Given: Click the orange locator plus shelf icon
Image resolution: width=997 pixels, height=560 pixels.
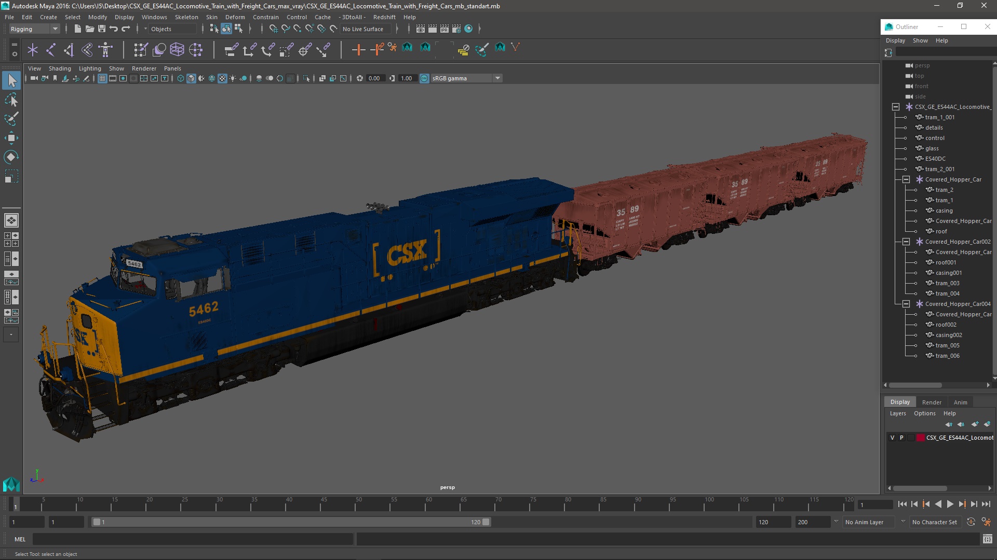Looking at the screenshot, I should [x=358, y=50].
